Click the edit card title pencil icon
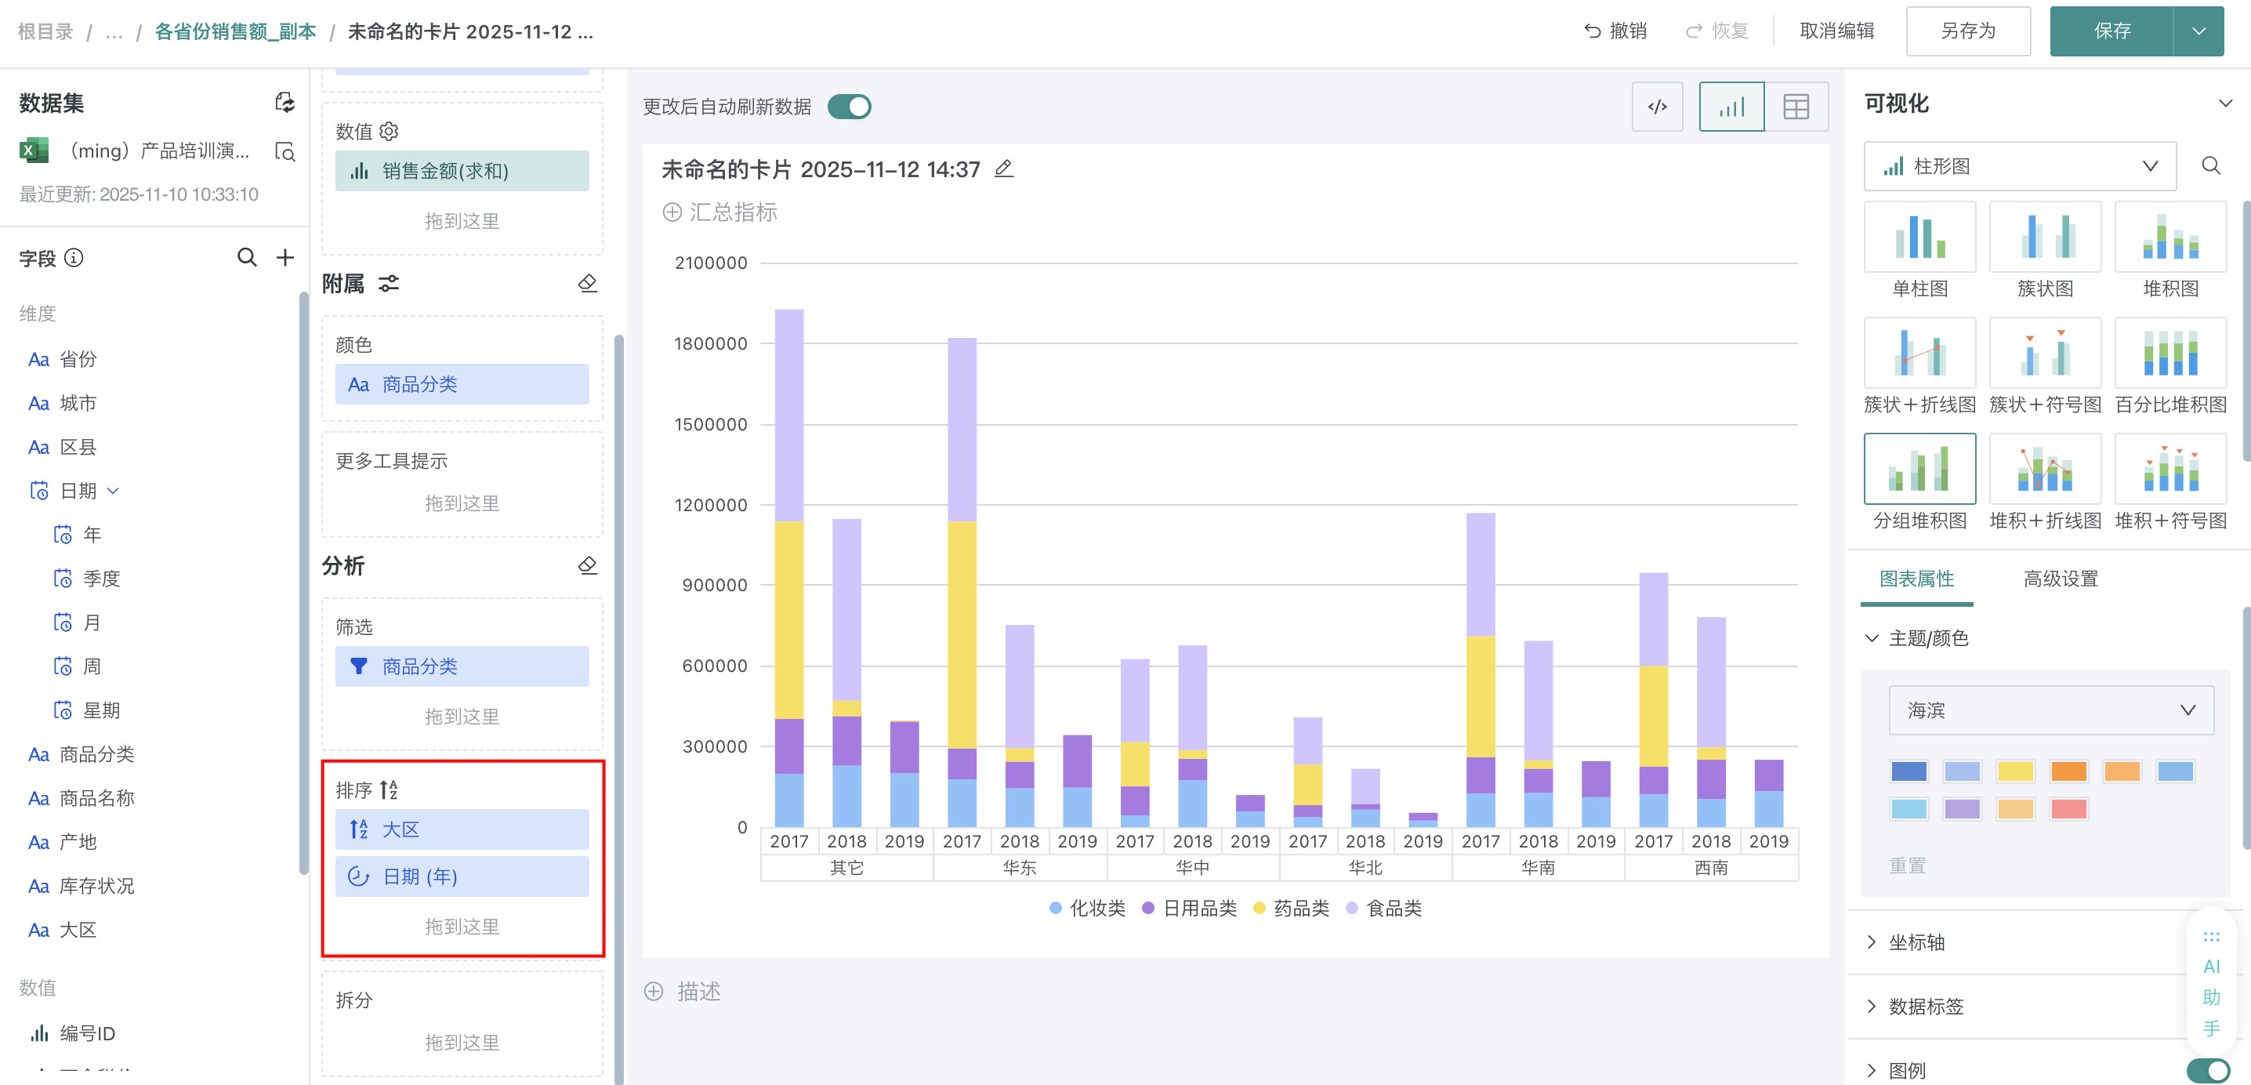This screenshot has height=1085, width=2251. [x=1004, y=169]
